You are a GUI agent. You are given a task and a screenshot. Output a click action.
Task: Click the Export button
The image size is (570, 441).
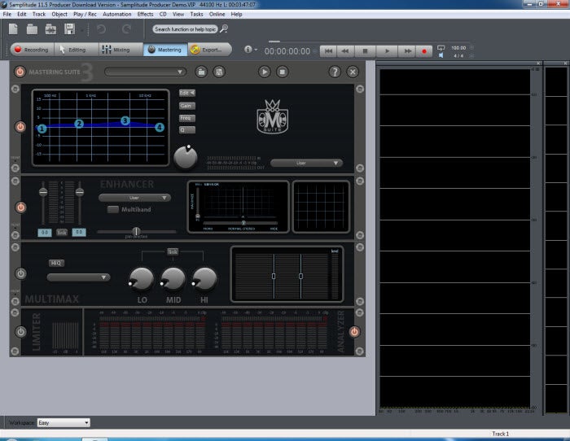click(210, 50)
